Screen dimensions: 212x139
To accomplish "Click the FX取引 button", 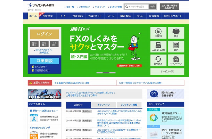I will pos(54,44).
